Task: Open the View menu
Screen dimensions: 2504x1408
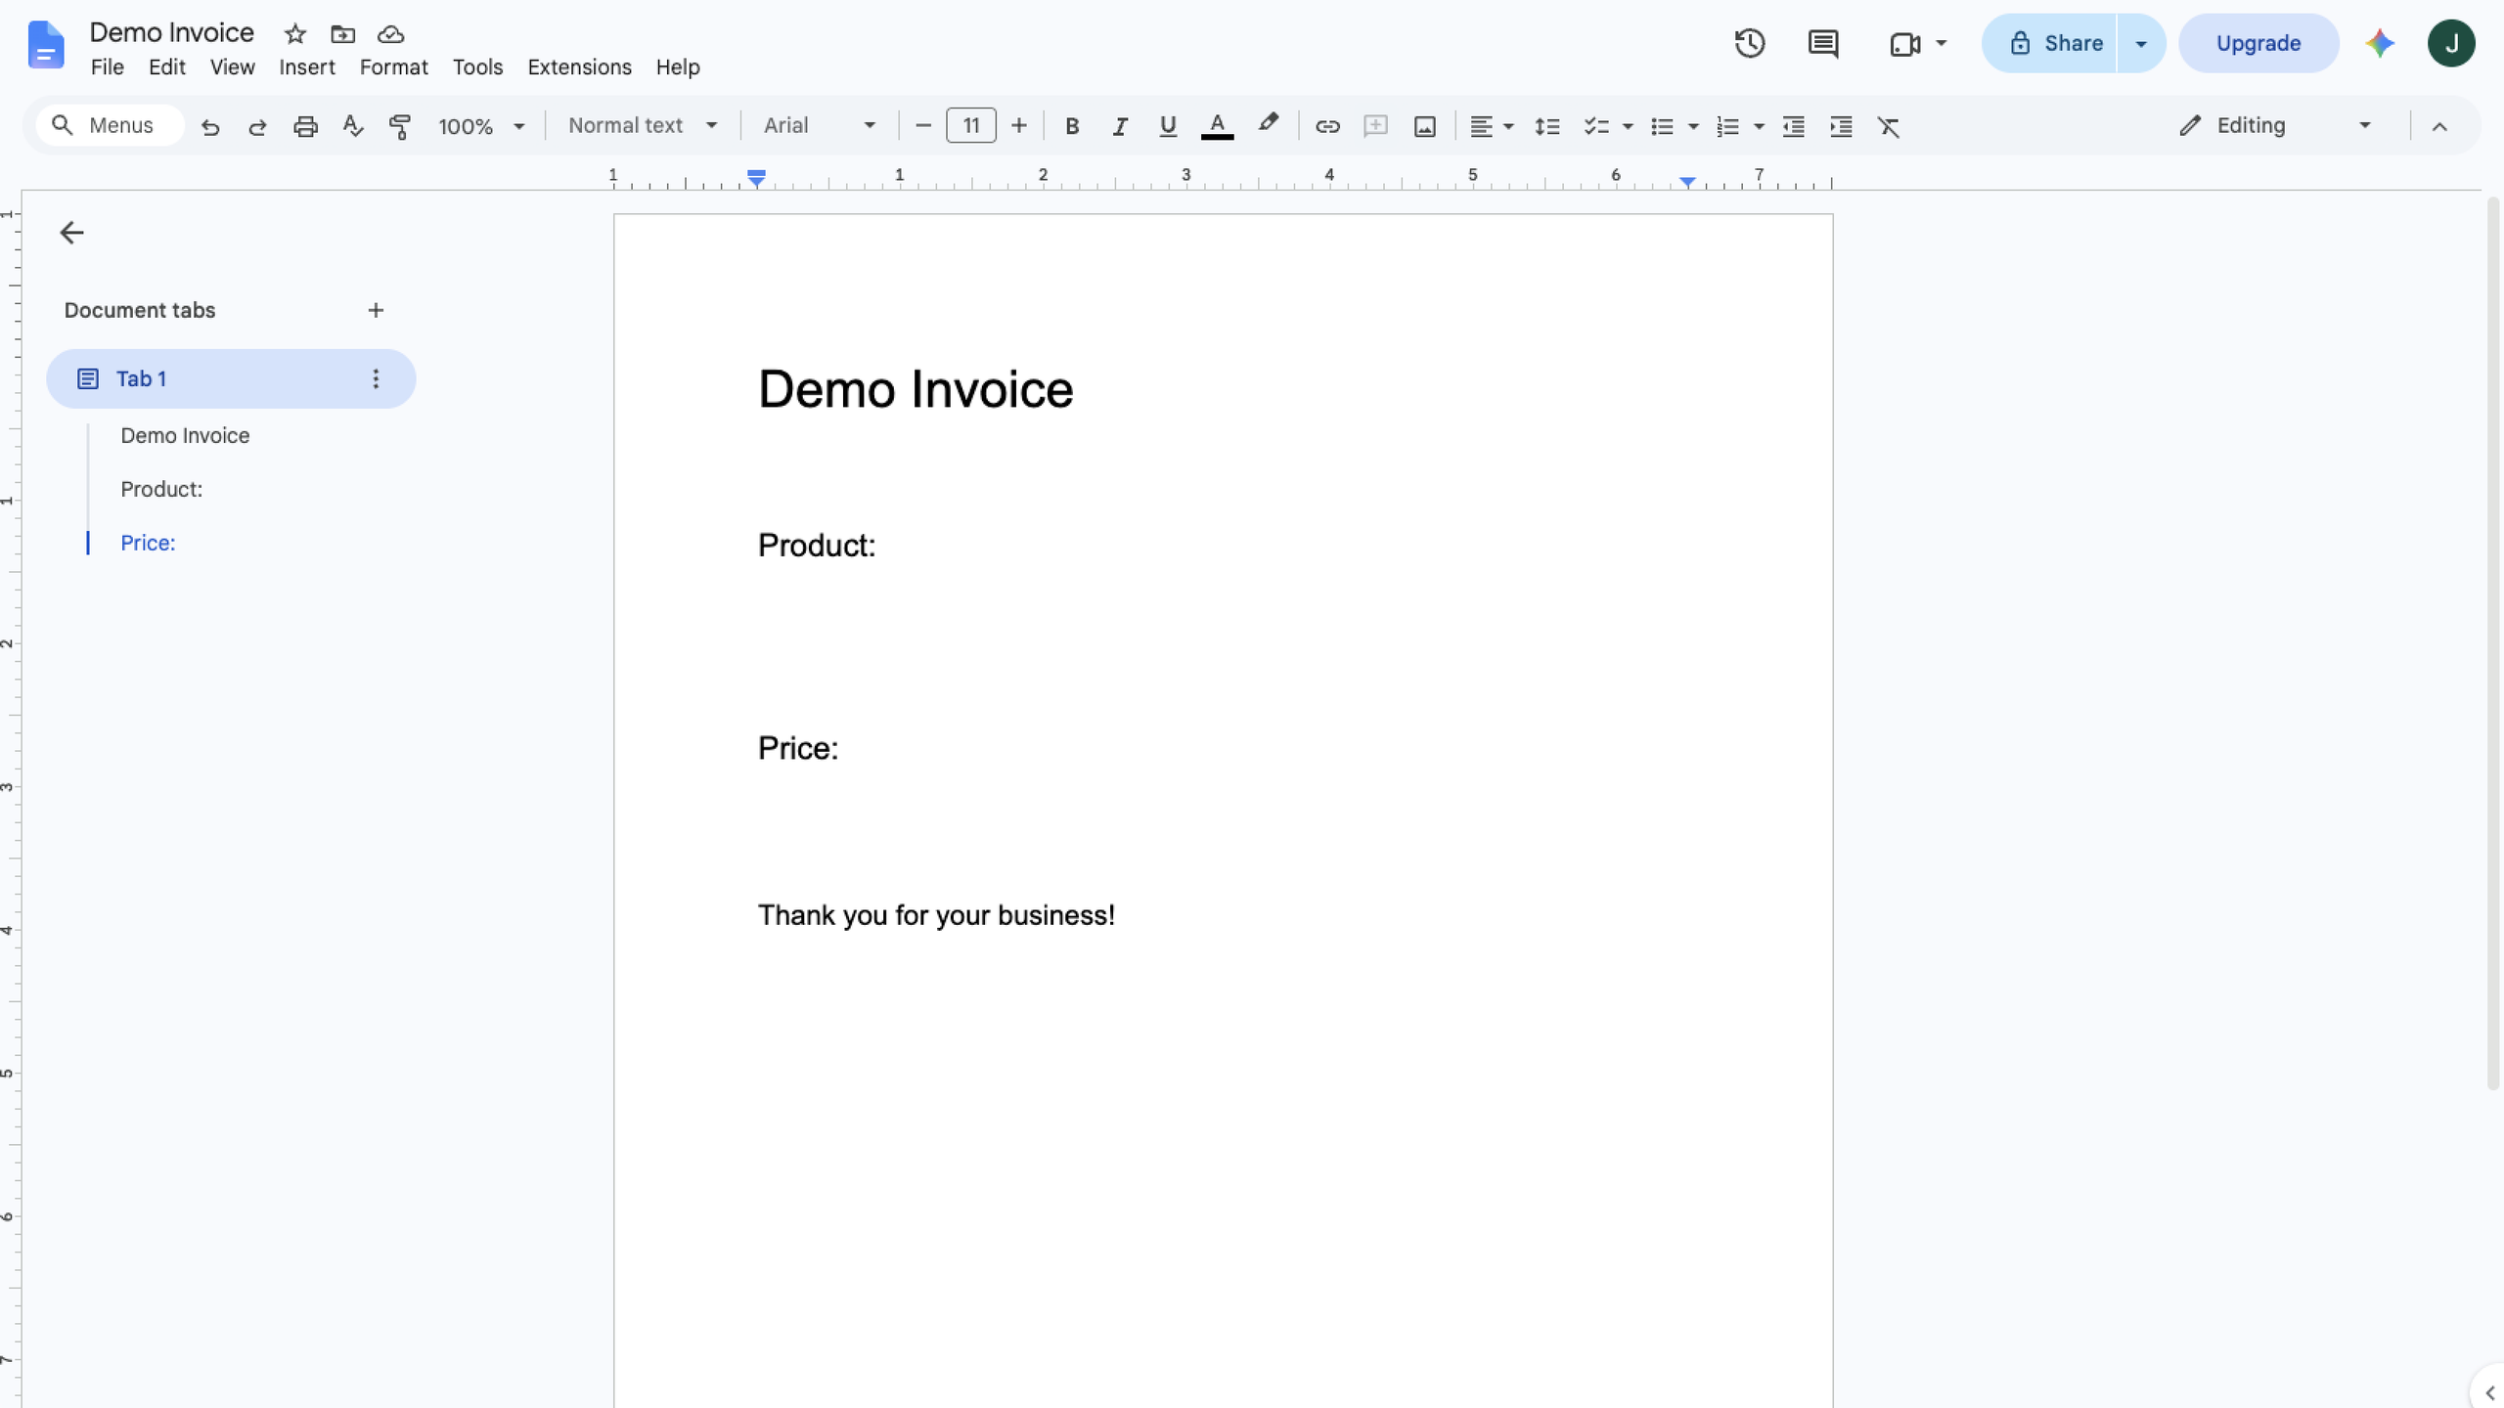Action: click(x=232, y=67)
